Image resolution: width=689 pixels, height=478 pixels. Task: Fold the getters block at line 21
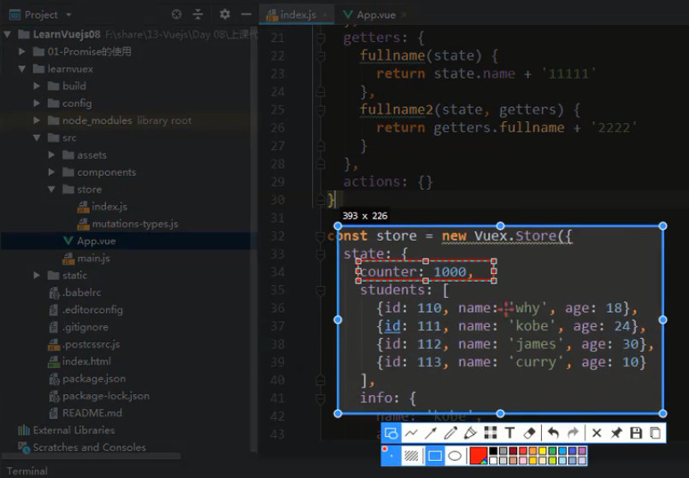[321, 38]
